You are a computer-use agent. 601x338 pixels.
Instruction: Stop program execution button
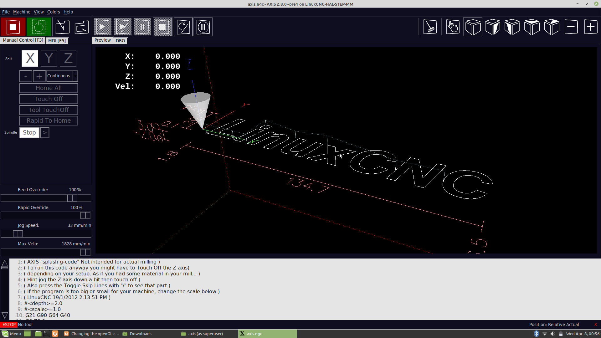pos(162,27)
